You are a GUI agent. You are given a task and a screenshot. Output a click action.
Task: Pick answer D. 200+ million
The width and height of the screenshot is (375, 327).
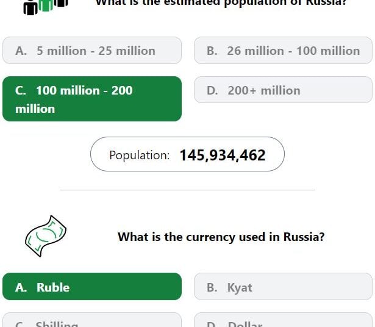(283, 90)
